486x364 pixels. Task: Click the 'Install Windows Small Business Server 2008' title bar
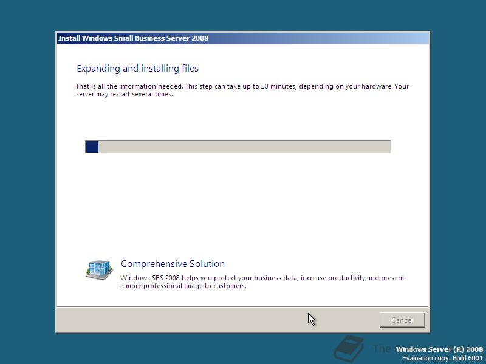pyautogui.click(x=242, y=38)
